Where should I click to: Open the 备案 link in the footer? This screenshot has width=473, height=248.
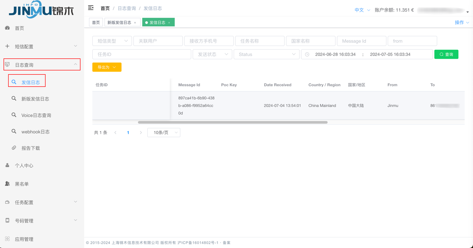coord(227,243)
